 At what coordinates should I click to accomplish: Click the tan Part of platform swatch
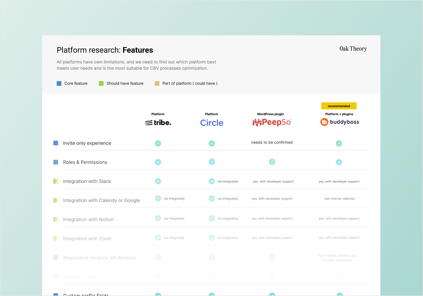tap(157, 83)
